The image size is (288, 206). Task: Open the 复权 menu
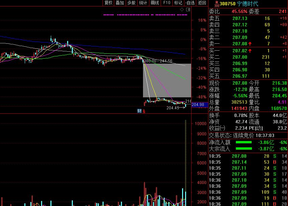[x=108, y=3]
